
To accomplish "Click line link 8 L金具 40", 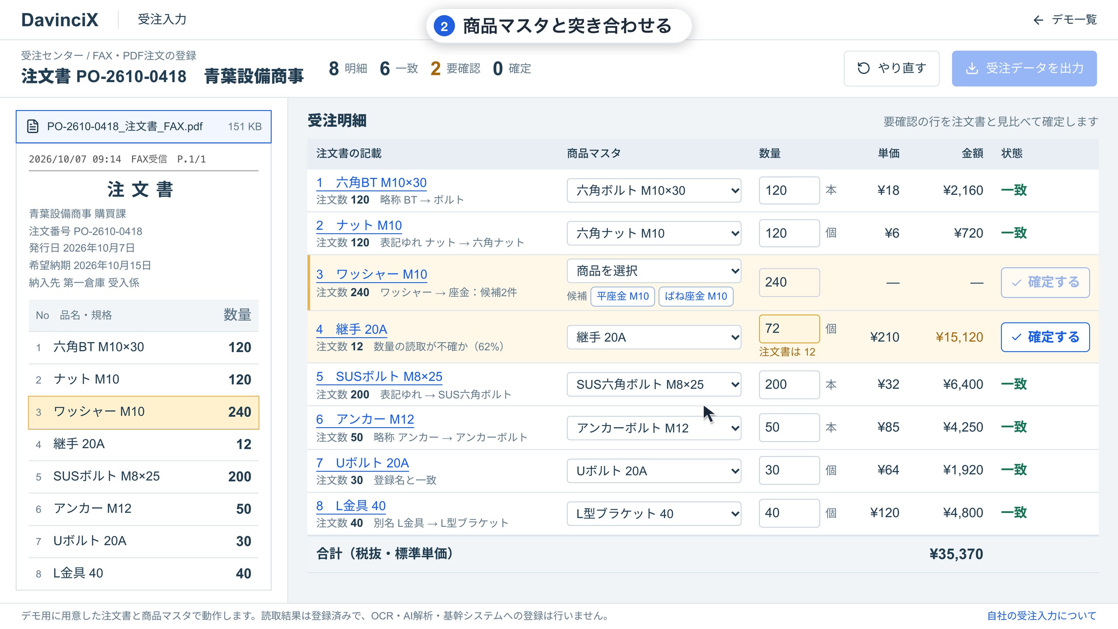I will pyautogui.click(x=351, y=506).
